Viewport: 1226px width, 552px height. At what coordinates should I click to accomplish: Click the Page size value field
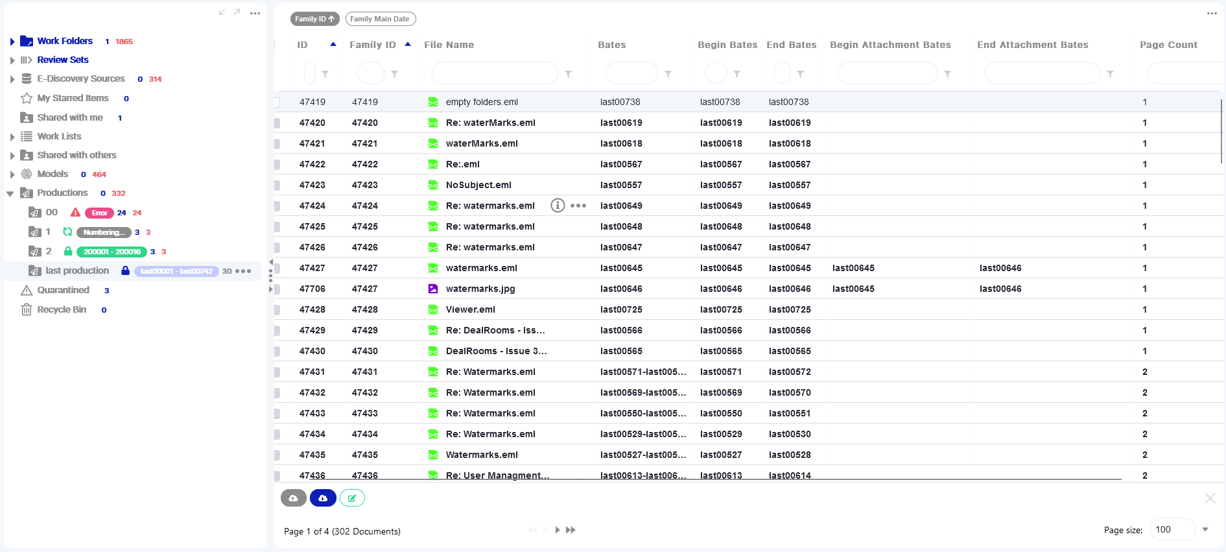pyautogui.click(x=1172, y=529)
